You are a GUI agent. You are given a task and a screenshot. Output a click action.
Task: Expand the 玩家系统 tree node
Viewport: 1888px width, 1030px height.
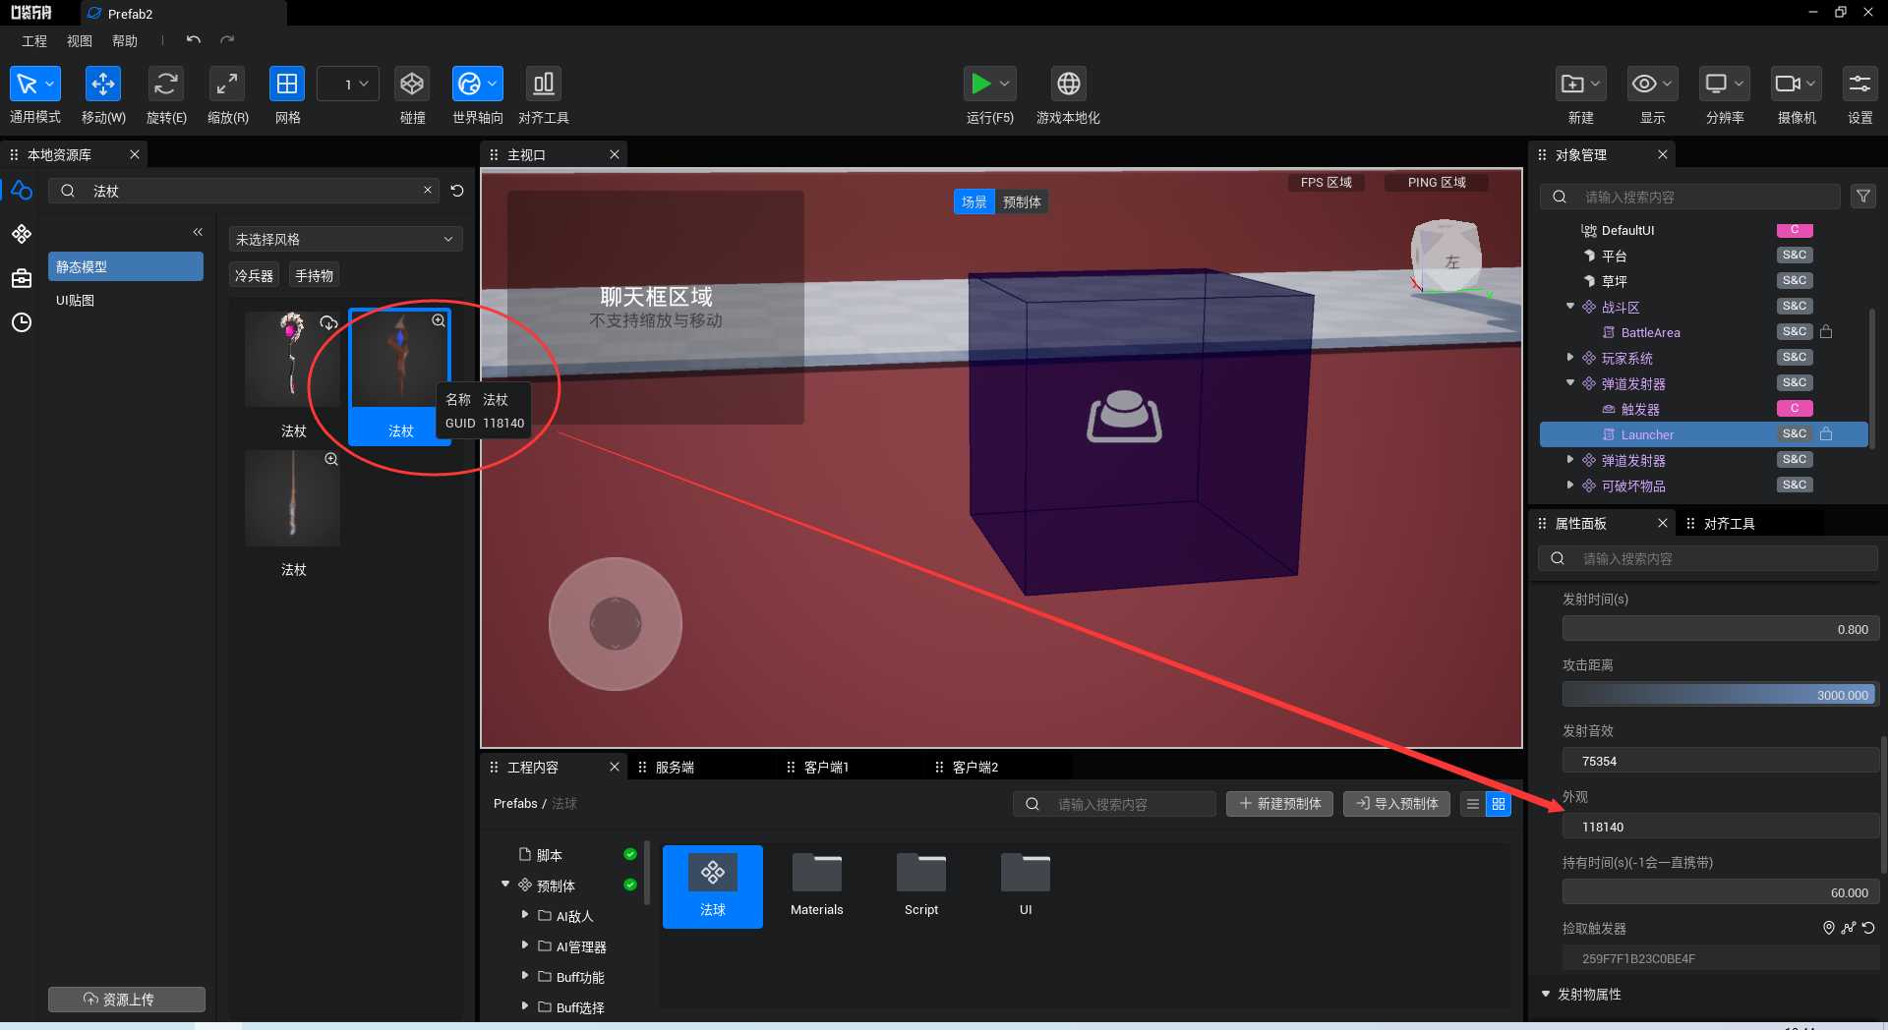coord(1570,358)
